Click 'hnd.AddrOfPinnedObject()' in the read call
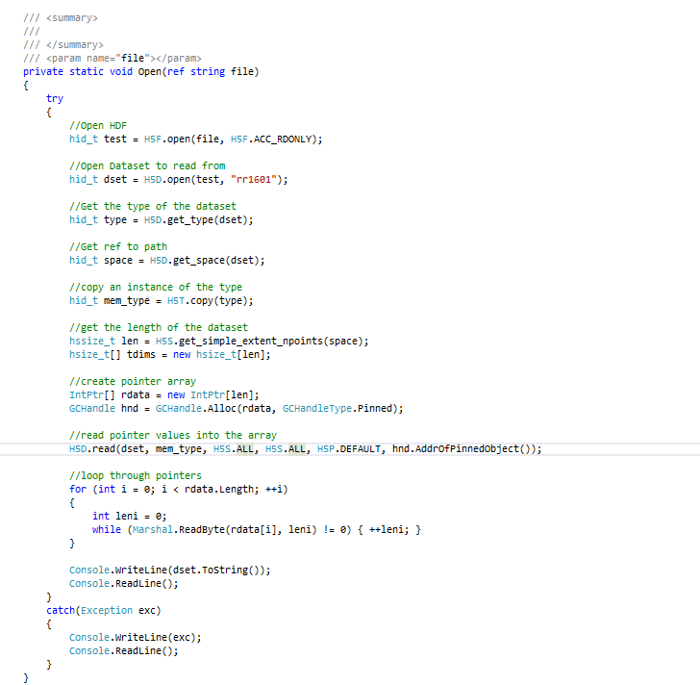Screen dimensions: 700x685 tap(463, 448)
